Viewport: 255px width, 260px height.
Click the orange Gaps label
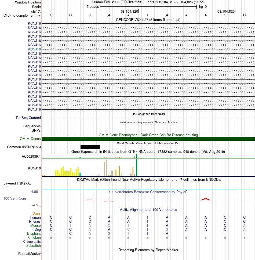tap(37, 214)
